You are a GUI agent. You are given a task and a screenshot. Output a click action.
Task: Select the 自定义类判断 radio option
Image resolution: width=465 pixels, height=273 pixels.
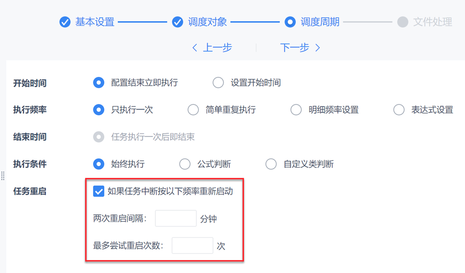(271, 164)
